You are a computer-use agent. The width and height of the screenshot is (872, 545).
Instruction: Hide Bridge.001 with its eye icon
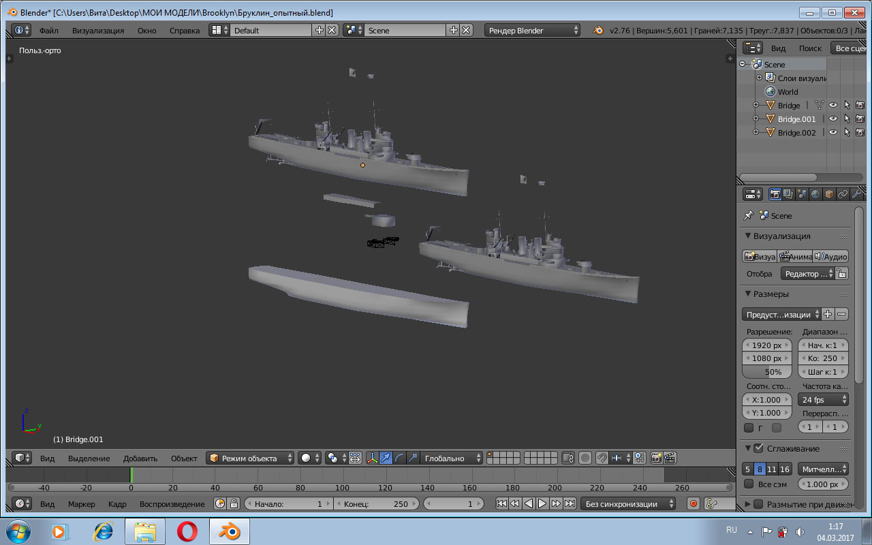pos(832,119)
